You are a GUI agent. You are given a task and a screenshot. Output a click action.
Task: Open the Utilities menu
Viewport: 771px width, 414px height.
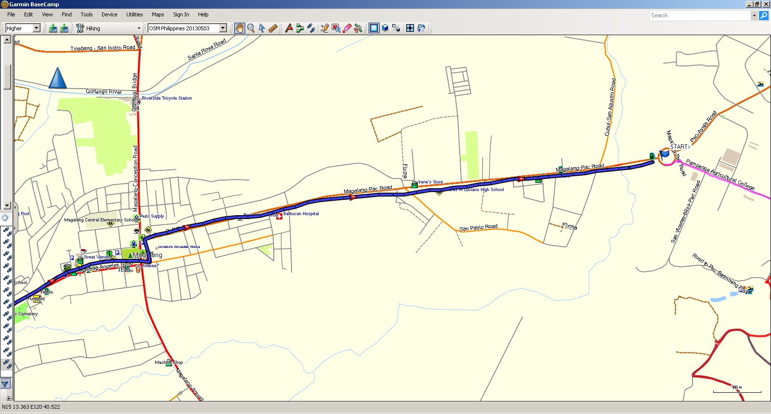pyautogui.click(x=134, y=14)
